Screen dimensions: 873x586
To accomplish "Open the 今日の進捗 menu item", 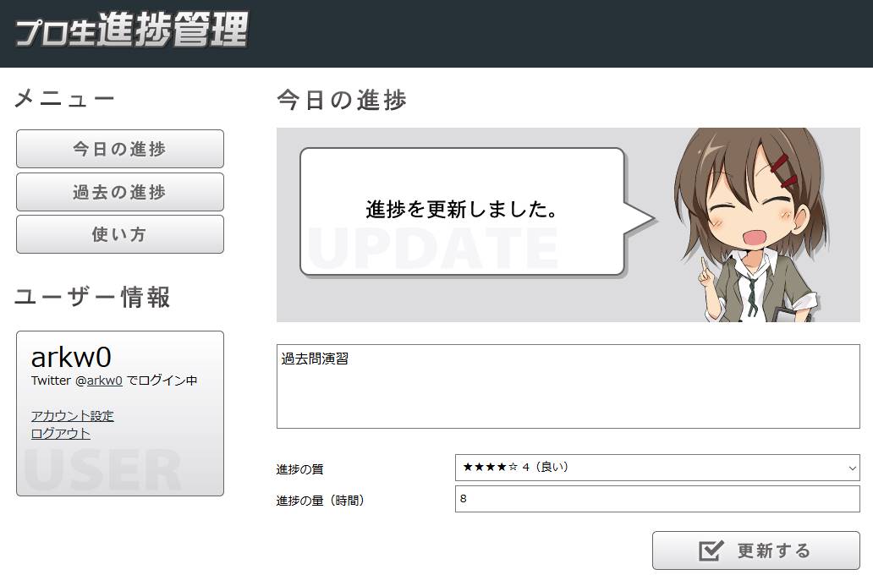I will coord(119,149).
